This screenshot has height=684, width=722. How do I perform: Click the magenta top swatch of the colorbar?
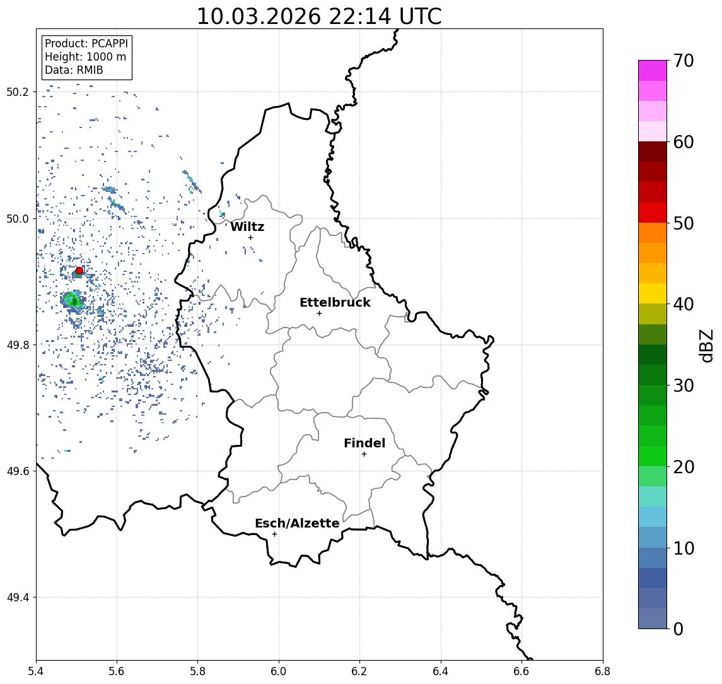[653, 71]
